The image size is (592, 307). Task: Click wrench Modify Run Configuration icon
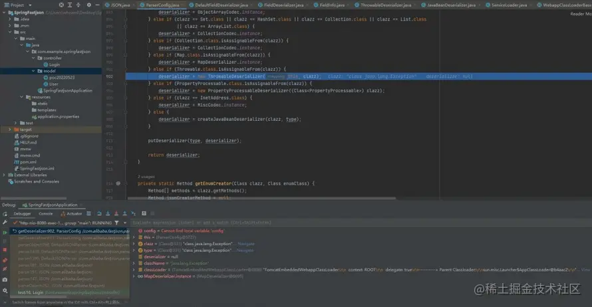[5, 223]
